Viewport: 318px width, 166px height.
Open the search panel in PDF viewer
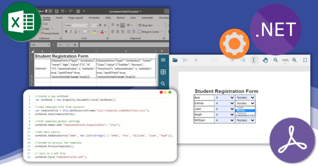coord(163,84)
